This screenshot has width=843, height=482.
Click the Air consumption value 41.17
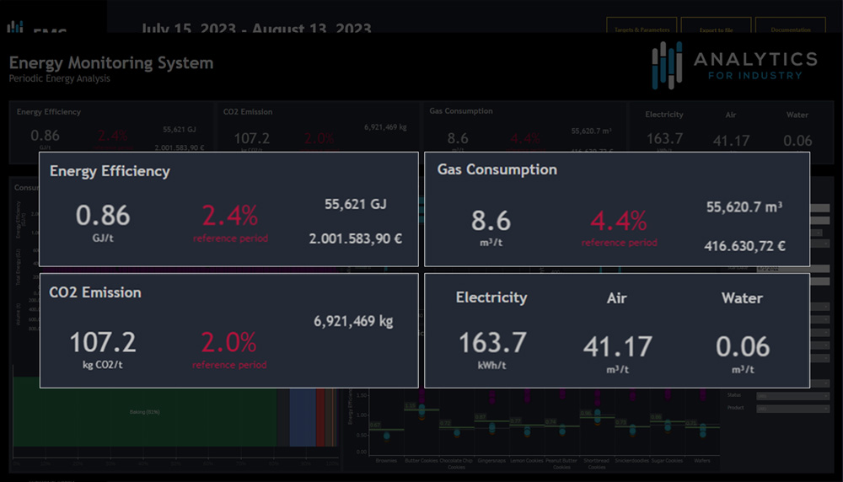pos(617,346)
